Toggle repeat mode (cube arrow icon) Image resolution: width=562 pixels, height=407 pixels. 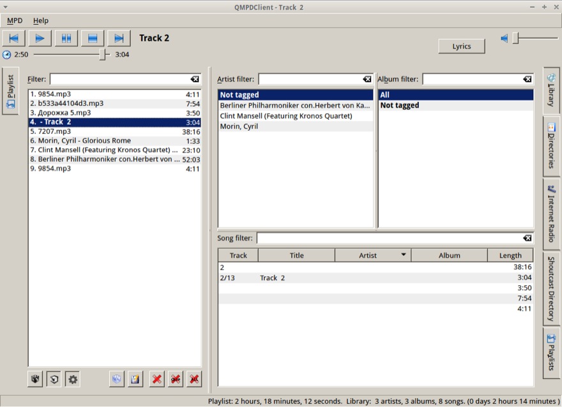coord(54,379)
